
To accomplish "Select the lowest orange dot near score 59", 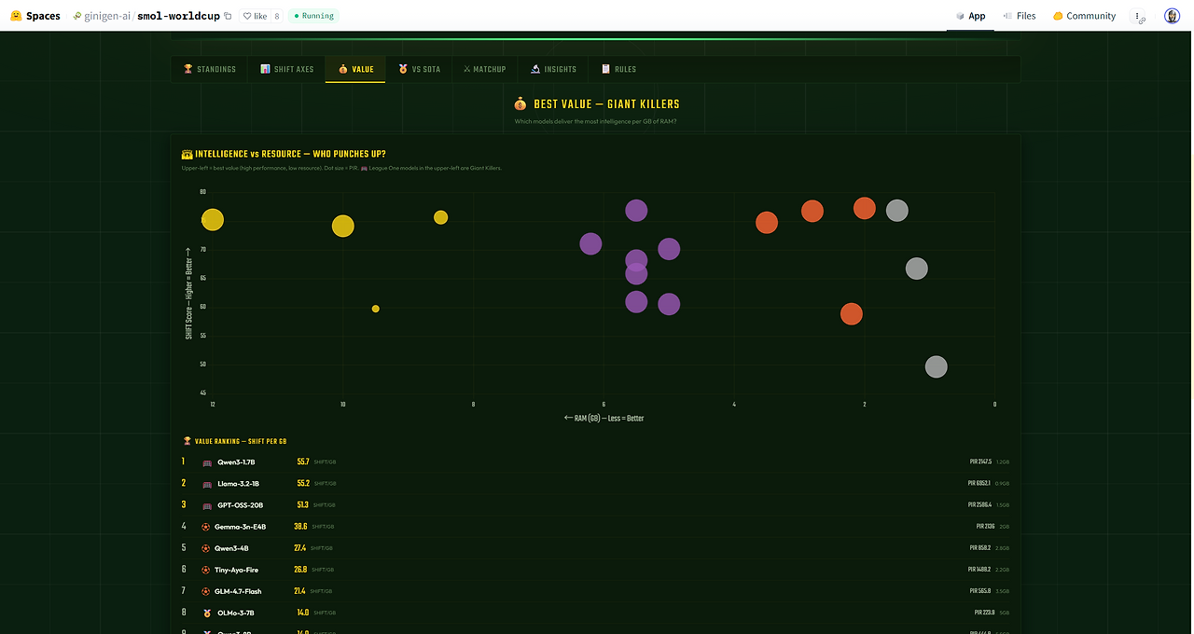I will pyautogui.click(x=851, y=314).
